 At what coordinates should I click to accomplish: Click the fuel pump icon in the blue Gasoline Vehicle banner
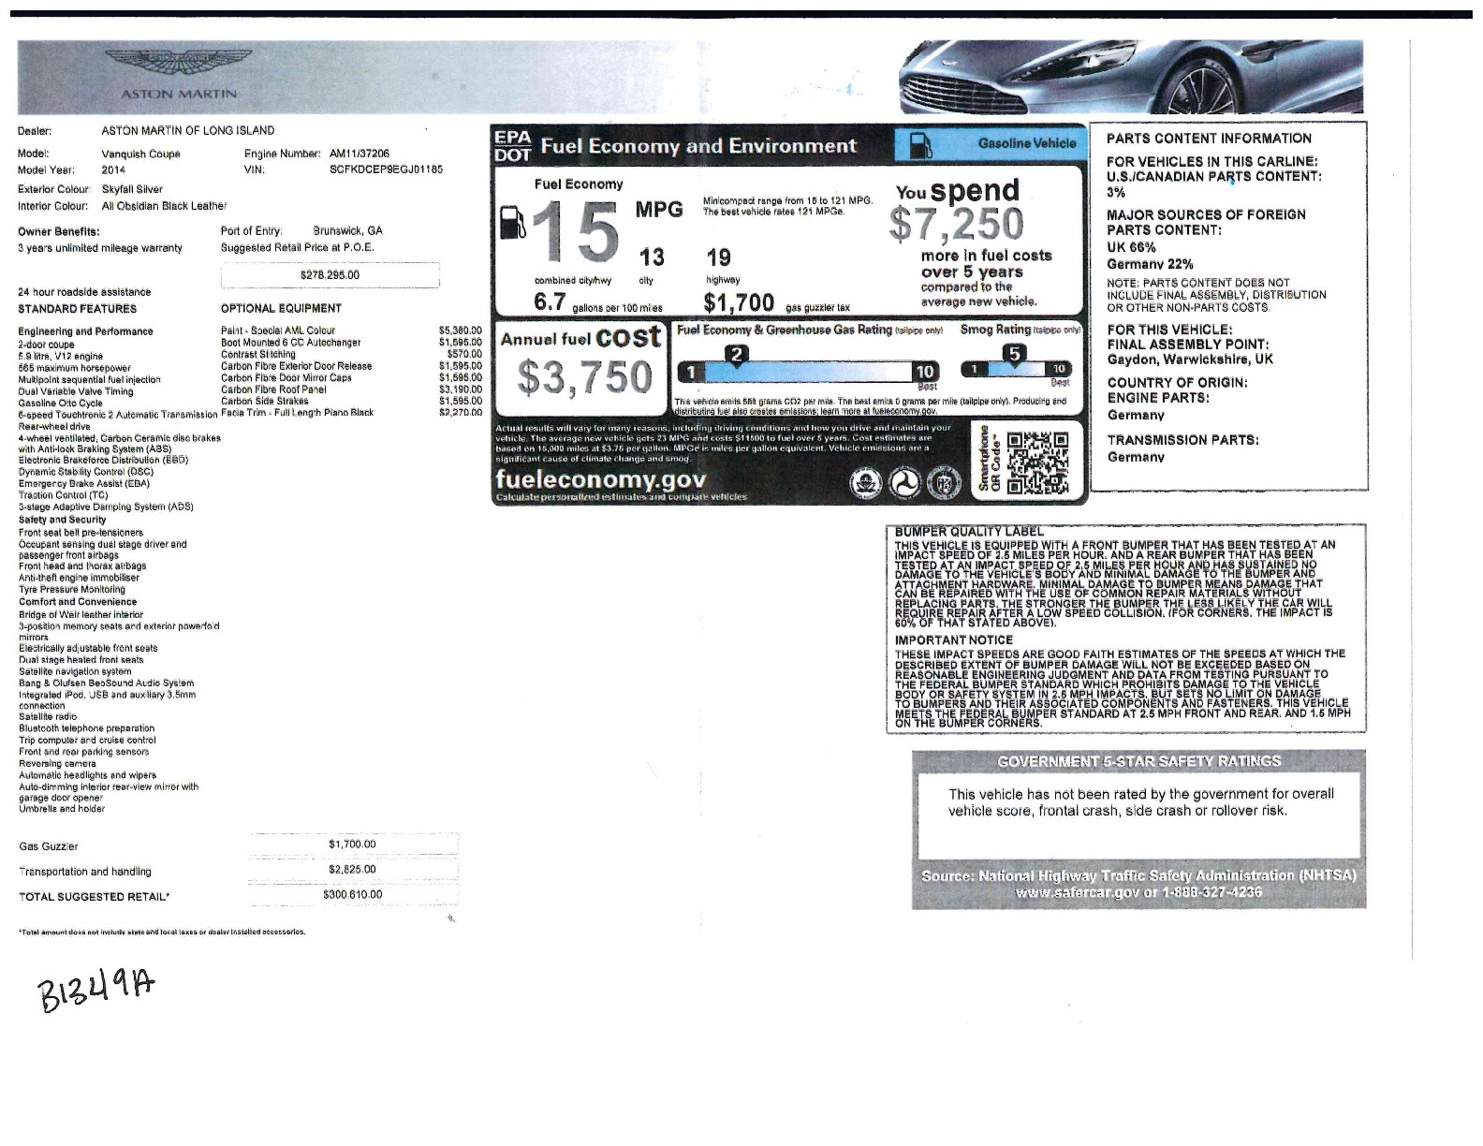pyautogui.click(x=921, y=144)
